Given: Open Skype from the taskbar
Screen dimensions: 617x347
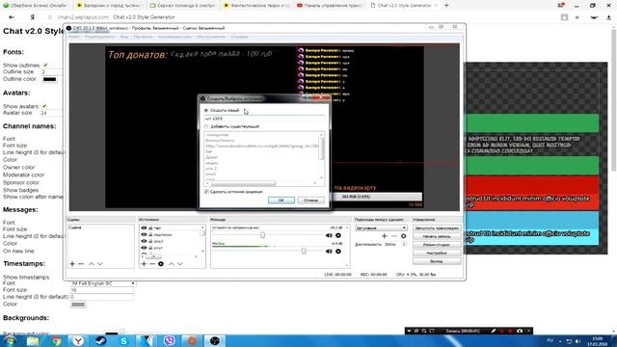Looking at the screenshot, I should (123, 341).
